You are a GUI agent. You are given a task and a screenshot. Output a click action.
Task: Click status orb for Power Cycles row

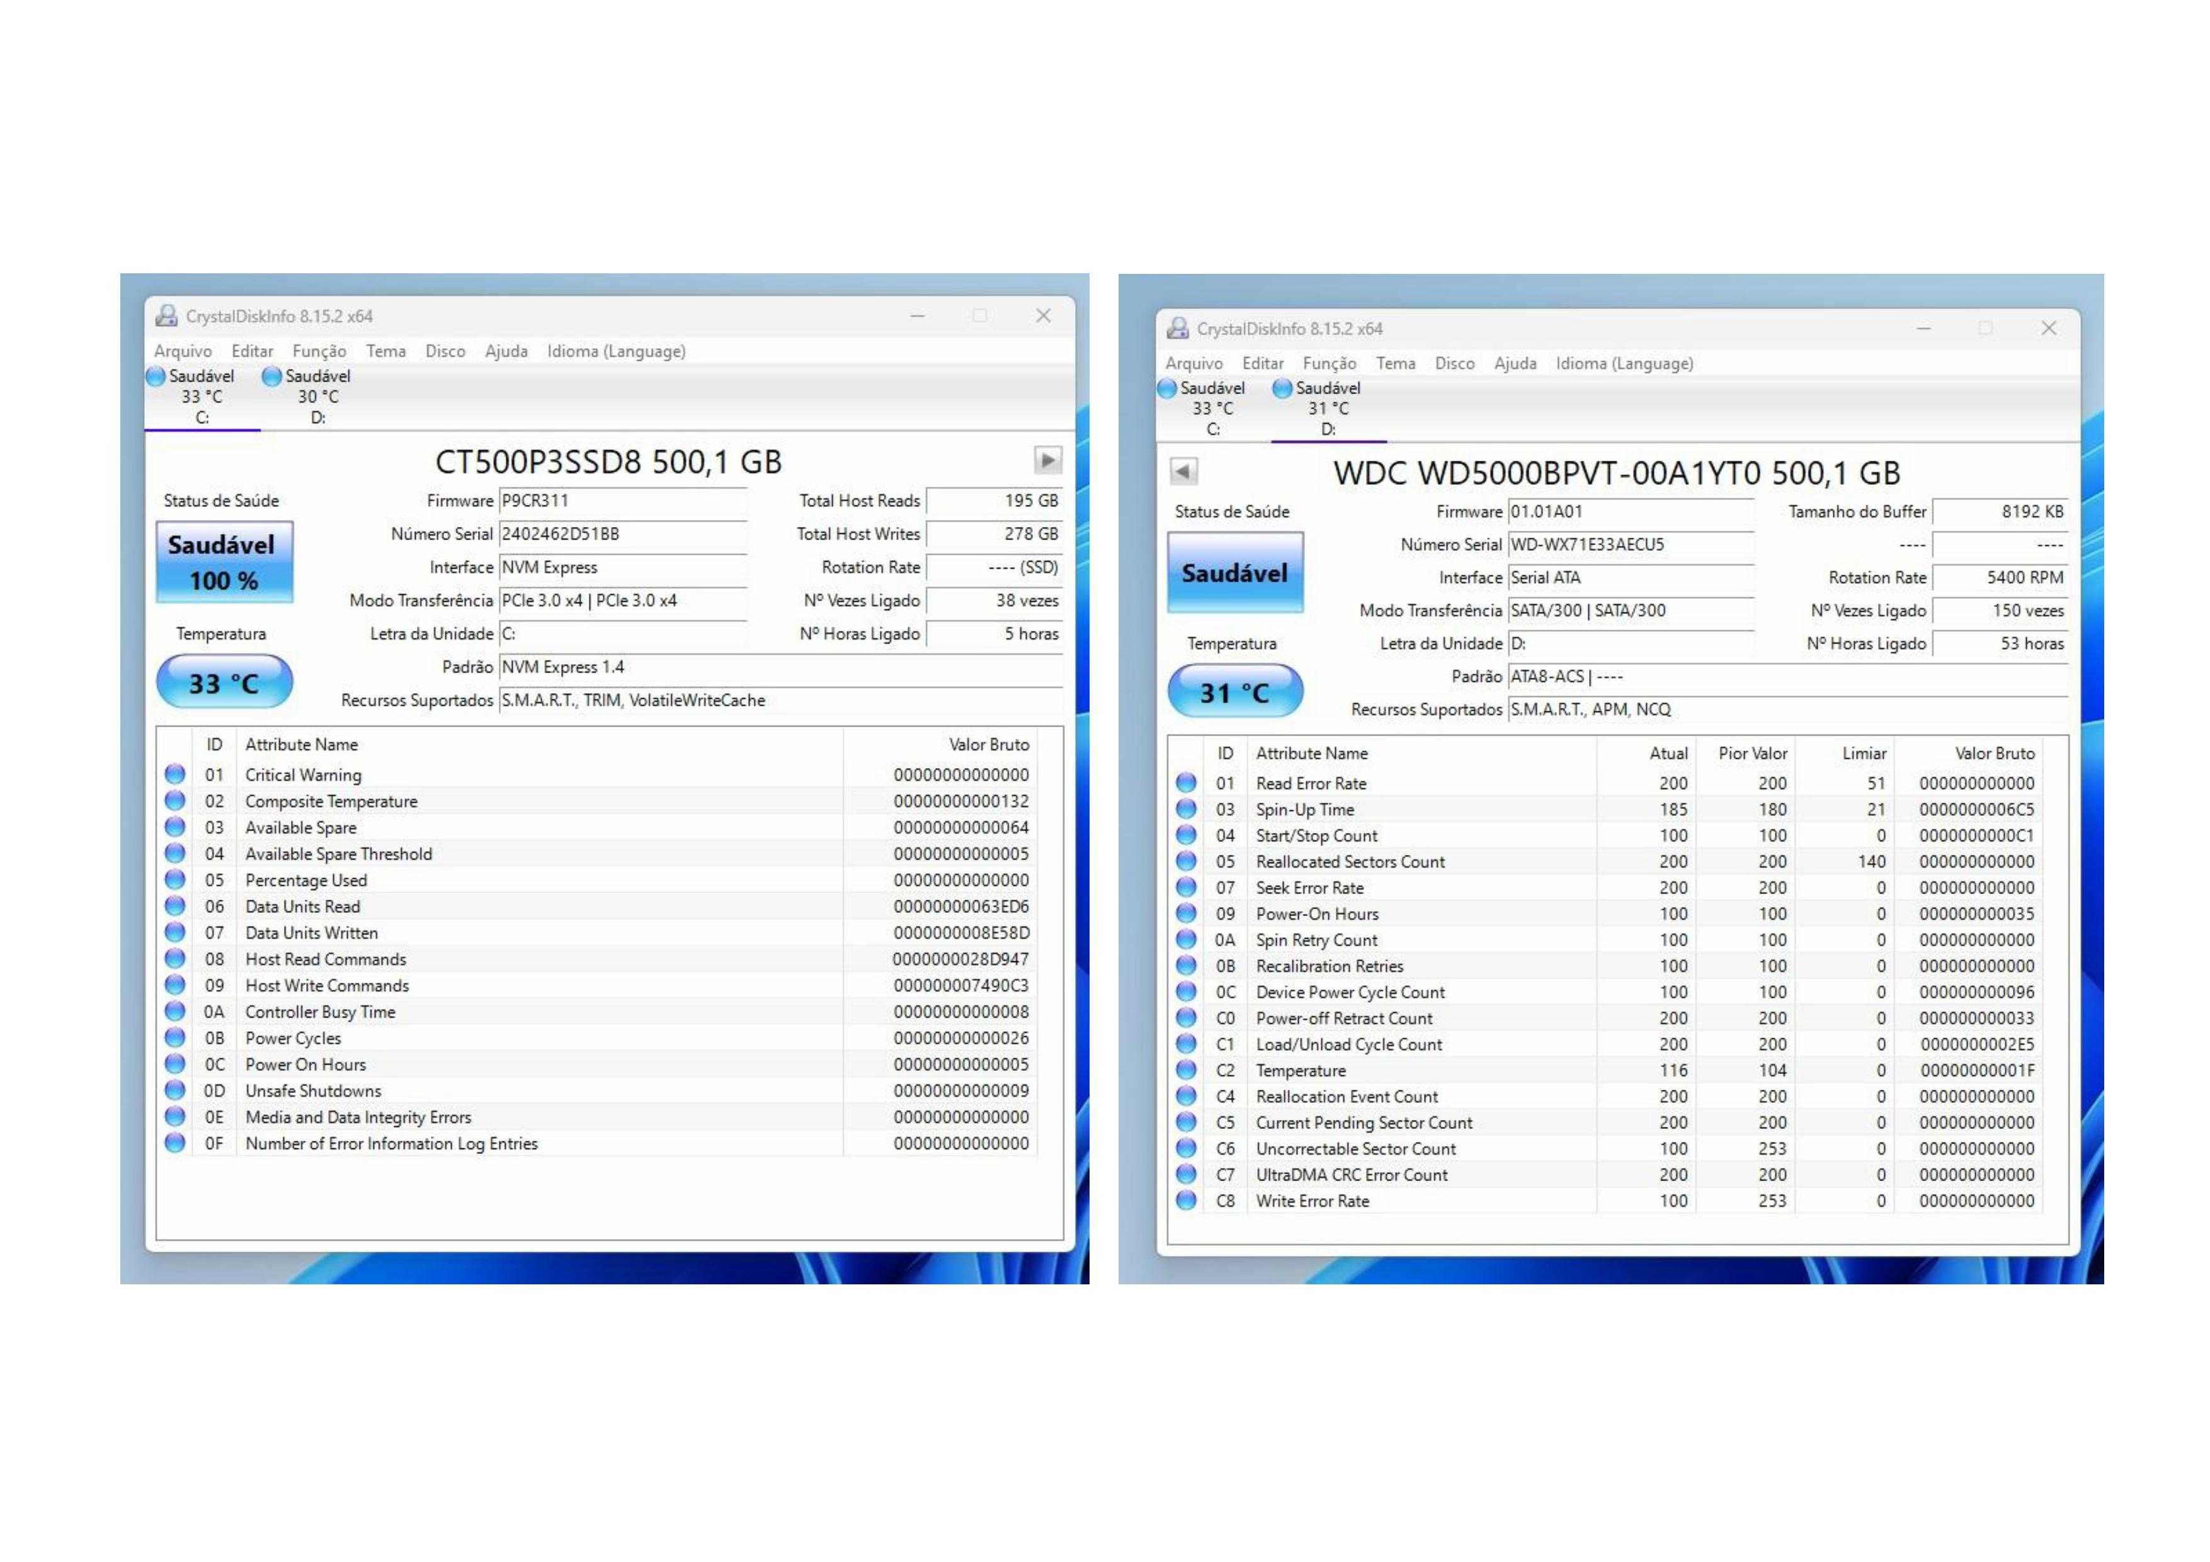point(174,1038)
